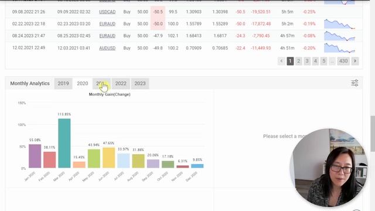Click the -0.08% gain cell
The height and width of the screenshot is (211, 375).
point(309,36)
